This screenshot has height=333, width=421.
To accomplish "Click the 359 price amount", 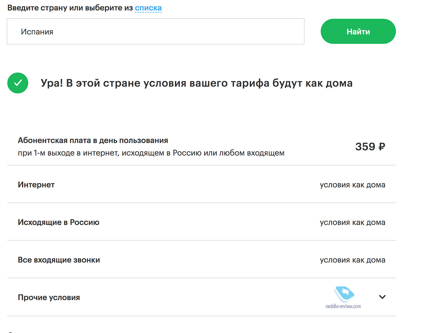I will click(x=365, y=147).
